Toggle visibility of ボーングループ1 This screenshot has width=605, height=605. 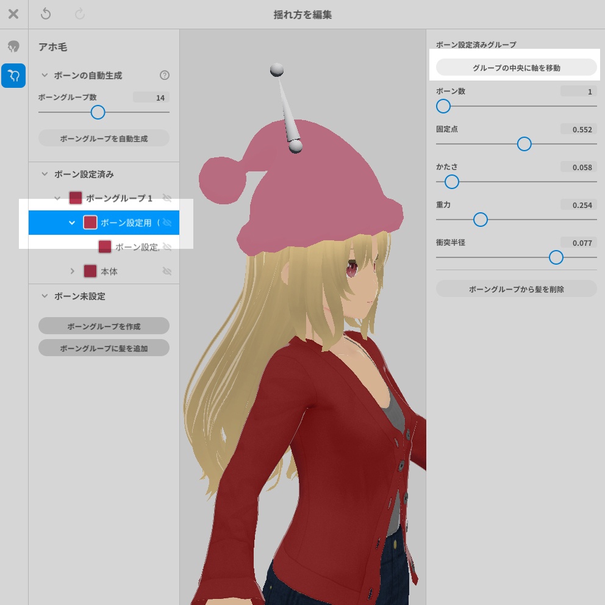click(167, 198)
